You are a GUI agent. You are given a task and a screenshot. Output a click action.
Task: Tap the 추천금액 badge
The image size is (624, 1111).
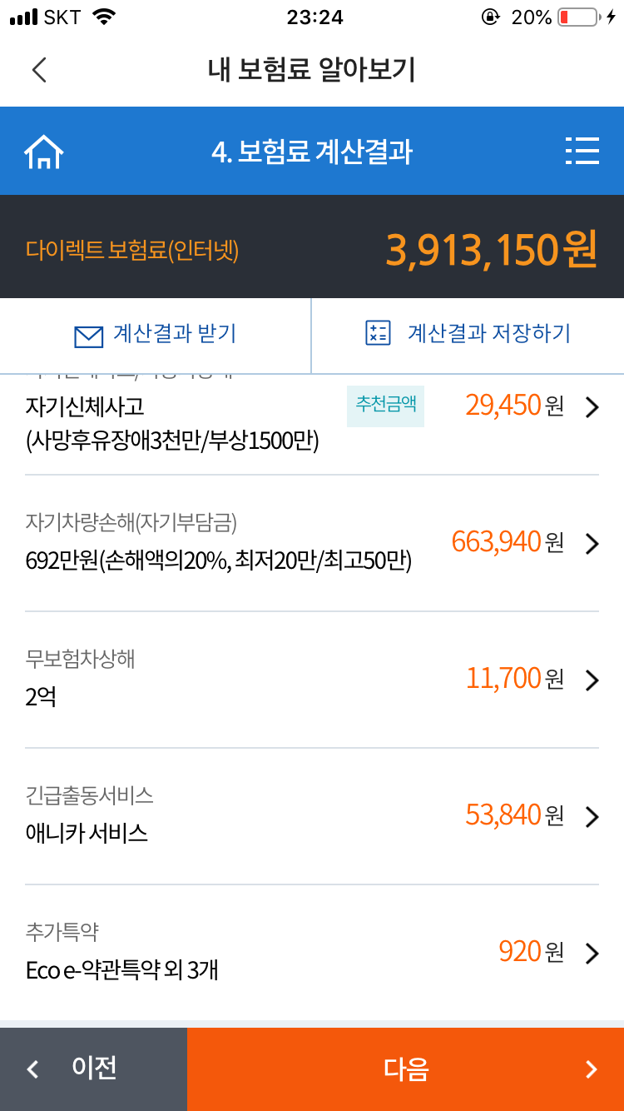[385, 404]
